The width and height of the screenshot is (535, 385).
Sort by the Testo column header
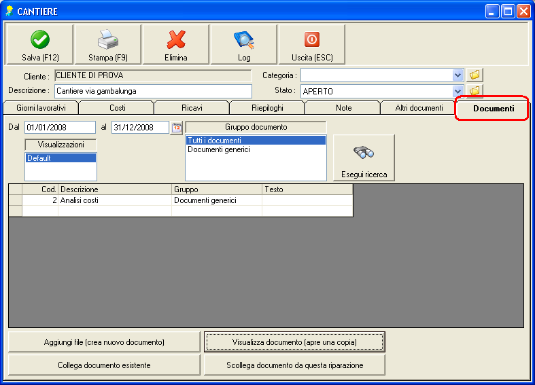tap(307, 189)
